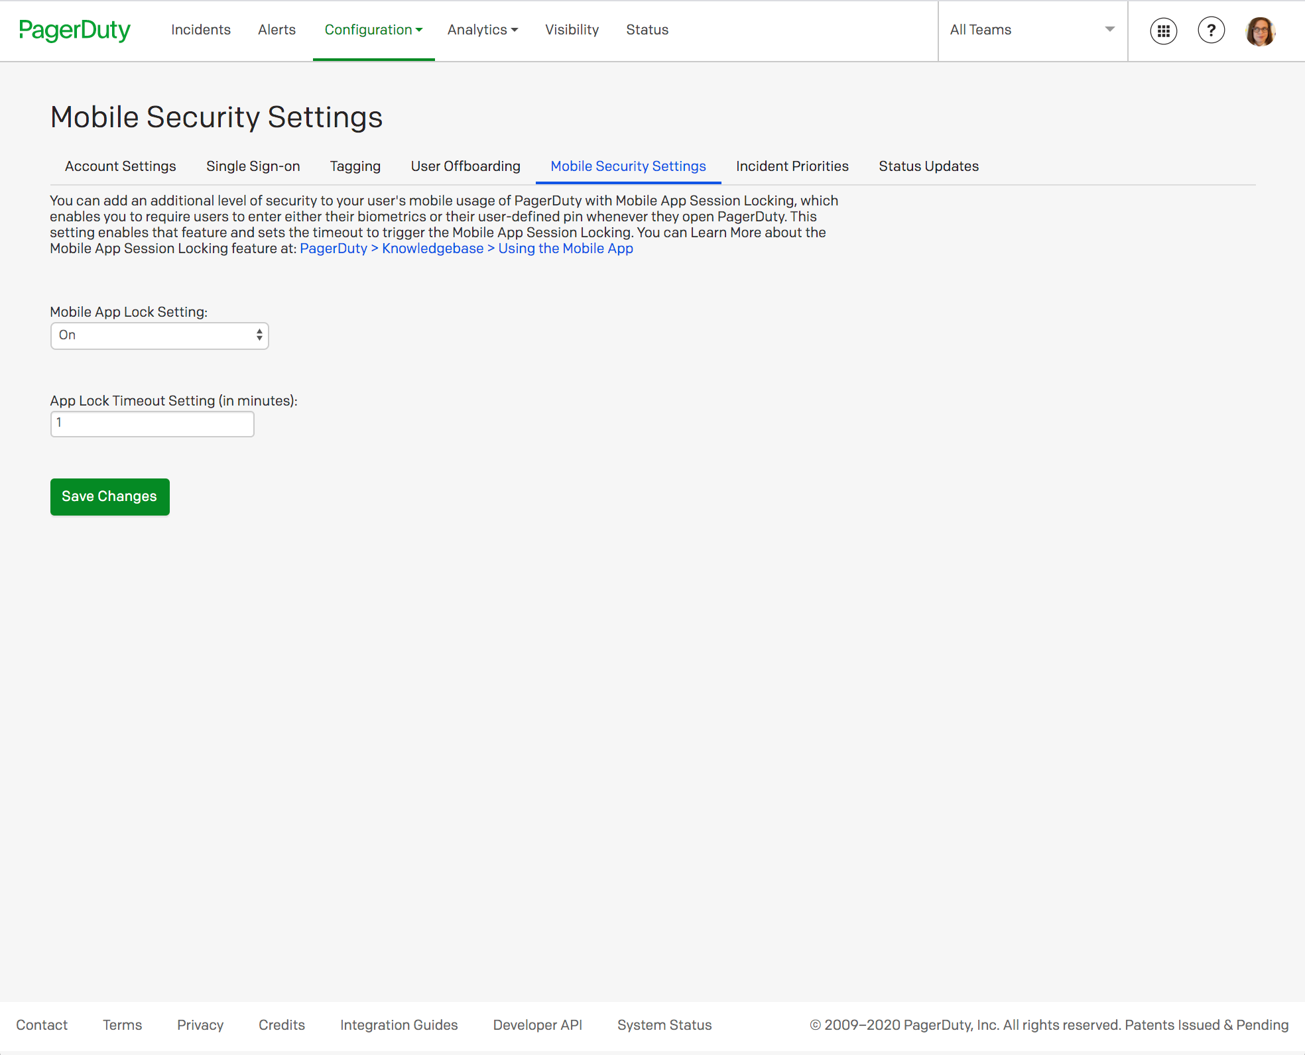Viewport: 1305px width, 1055px height.
Task: Open the All Teams selector
Action: click(x=1032, y=30)
